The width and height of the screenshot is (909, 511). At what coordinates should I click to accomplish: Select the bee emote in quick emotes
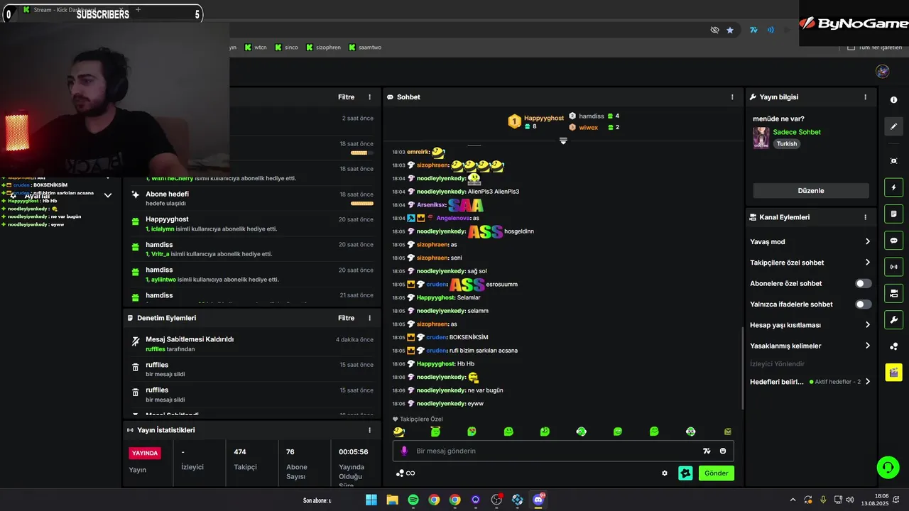click(398, 432)
